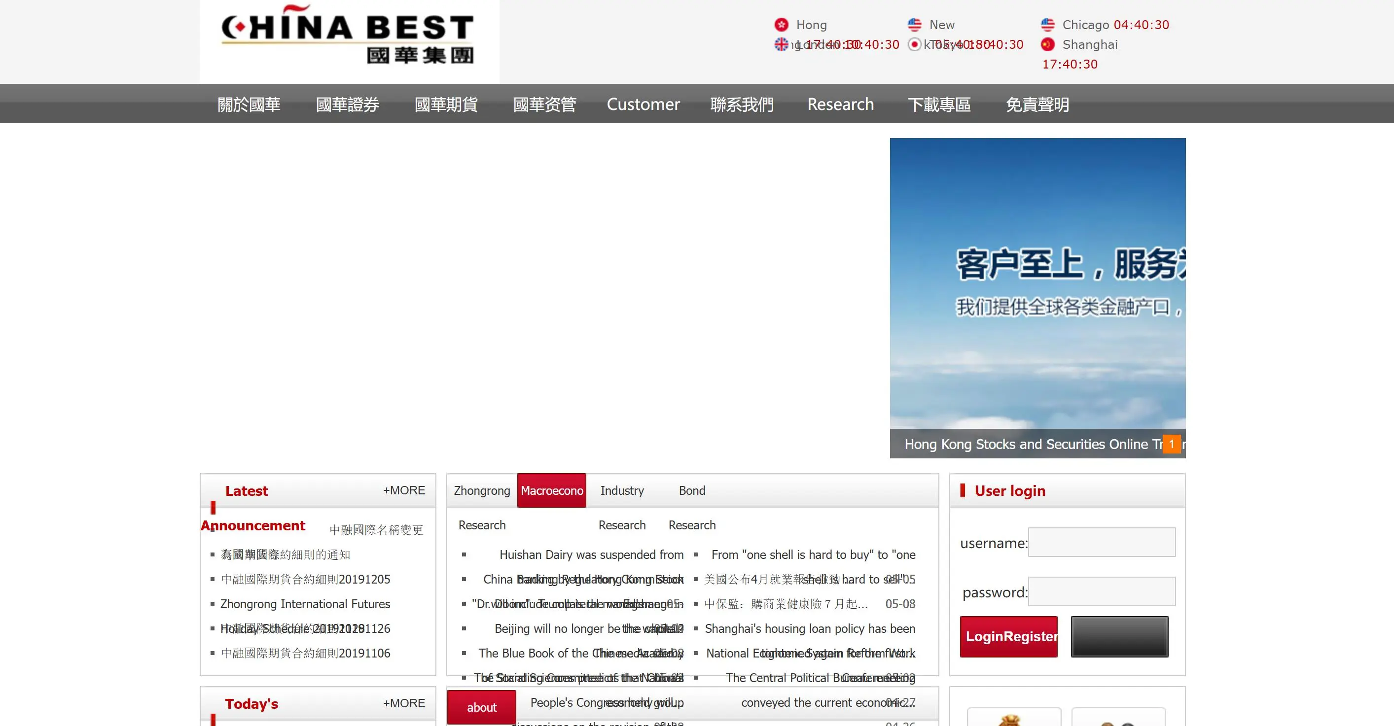
Task: Switch to the Bond Research tab
Action: click(x=692, y=491)
